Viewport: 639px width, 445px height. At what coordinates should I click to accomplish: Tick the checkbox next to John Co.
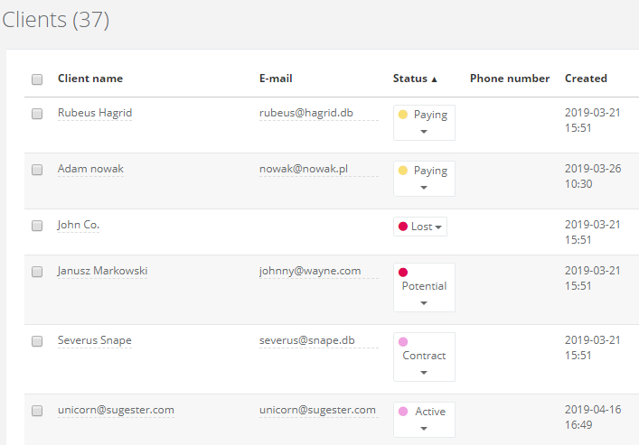tap(37, 226)
